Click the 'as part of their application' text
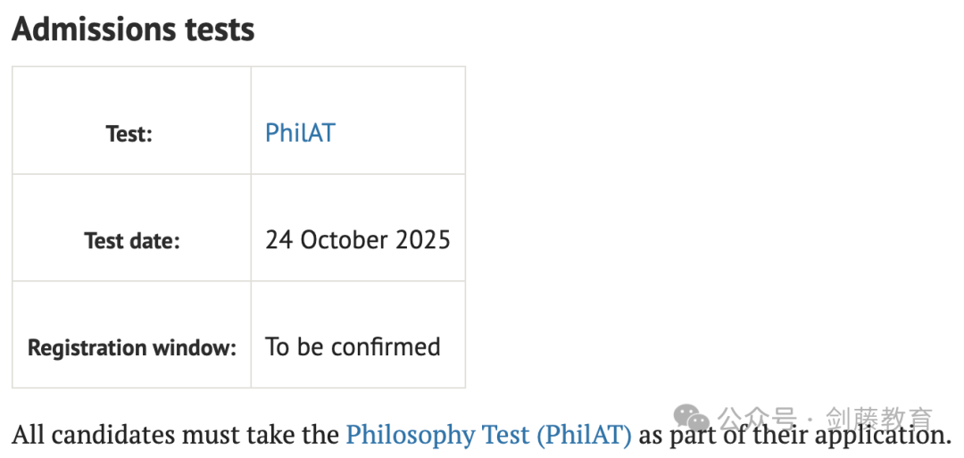 tap(791, 435)
